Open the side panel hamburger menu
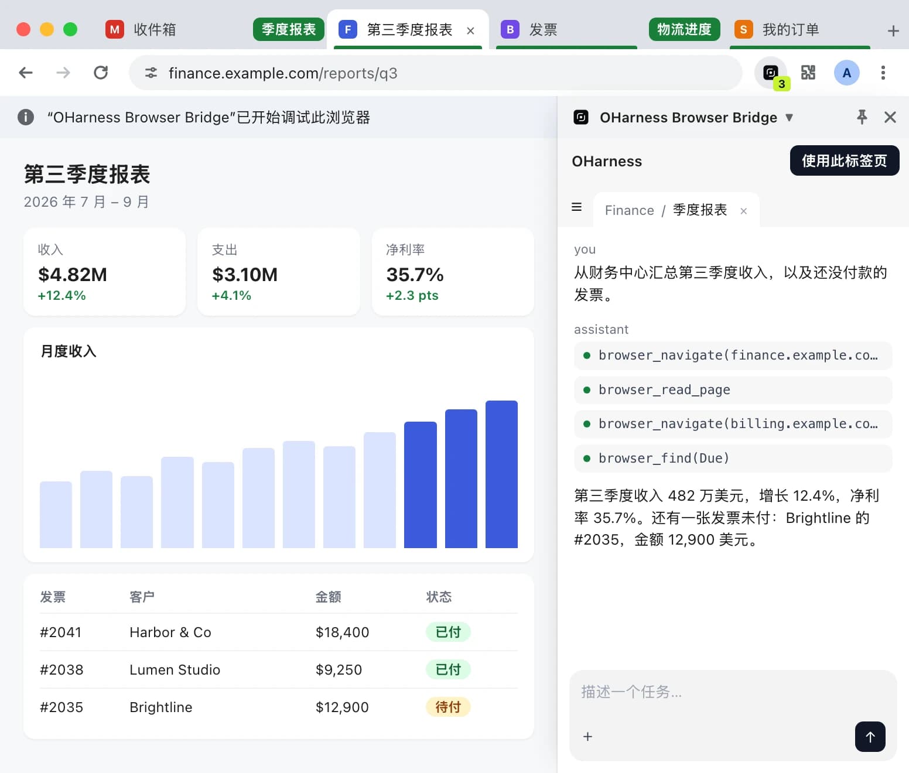The image size is (909, 773). coord(576,207)
